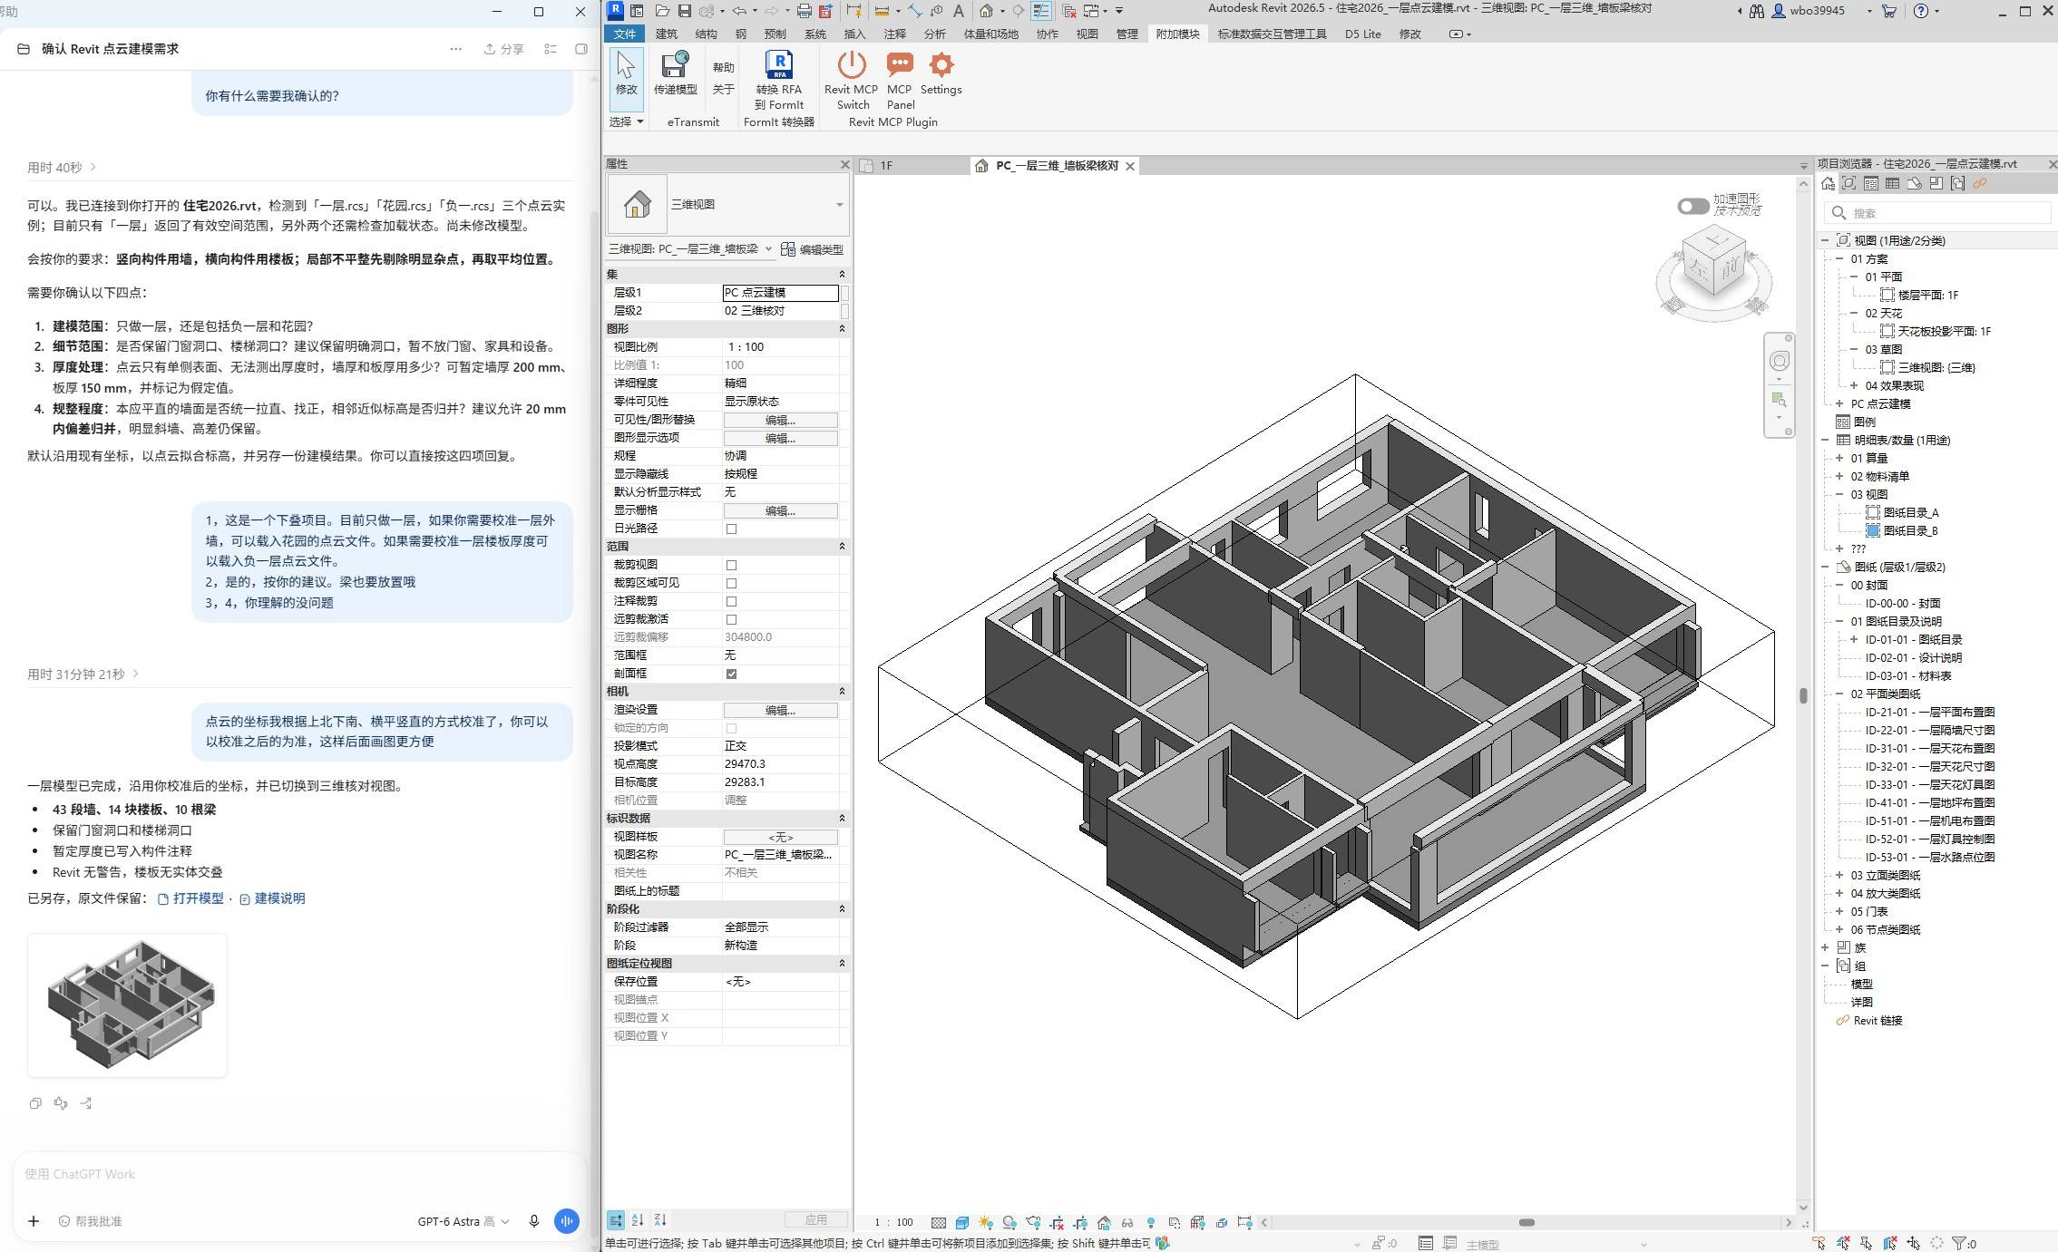Open the 文件 menu tab
The image size is (2058, 1252).
coord(625,34)
